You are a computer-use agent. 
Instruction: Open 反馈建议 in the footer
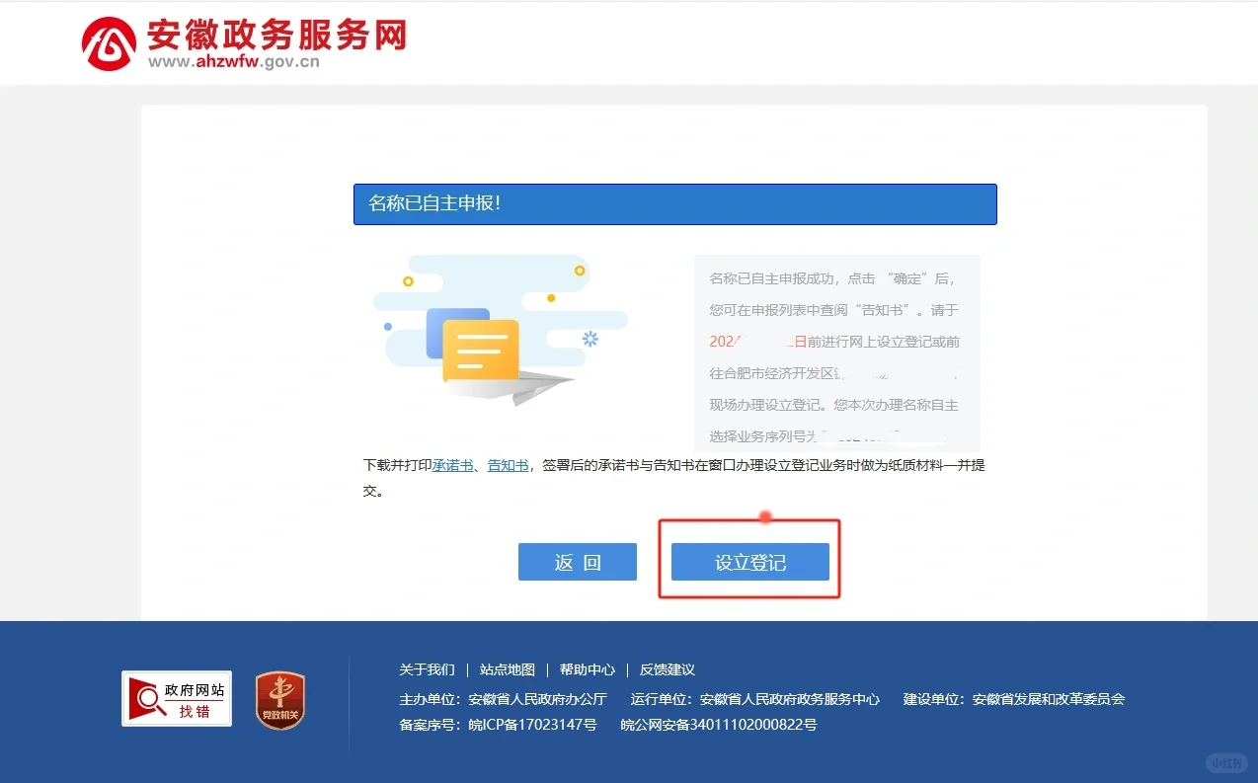pos(668,669)
